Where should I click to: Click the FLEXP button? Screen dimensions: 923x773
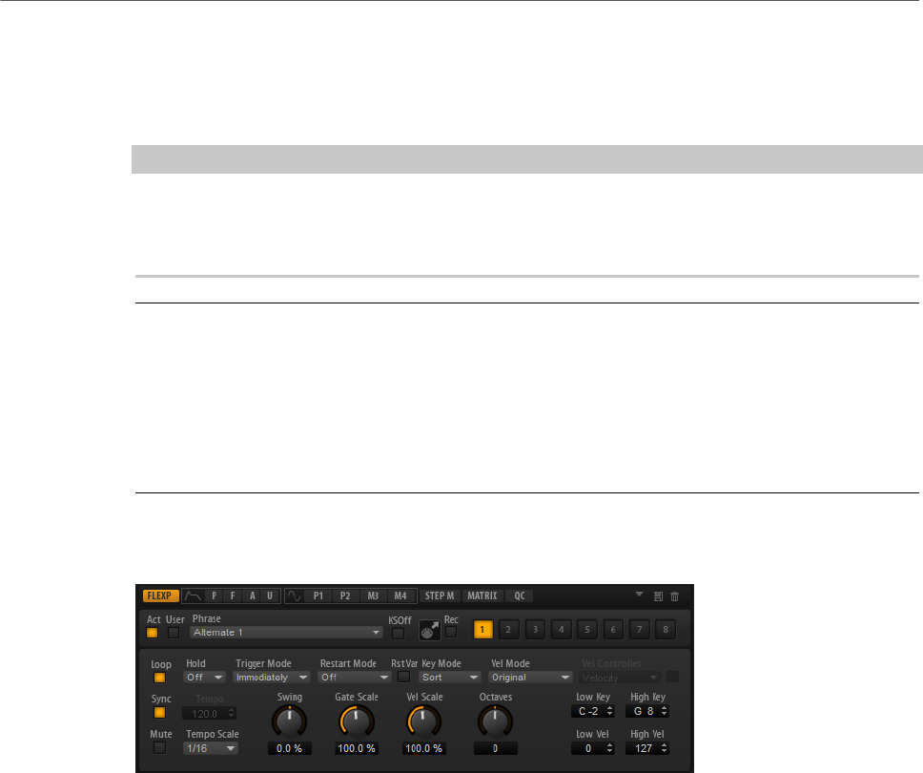pyautogui.click(x=159, y=595)
